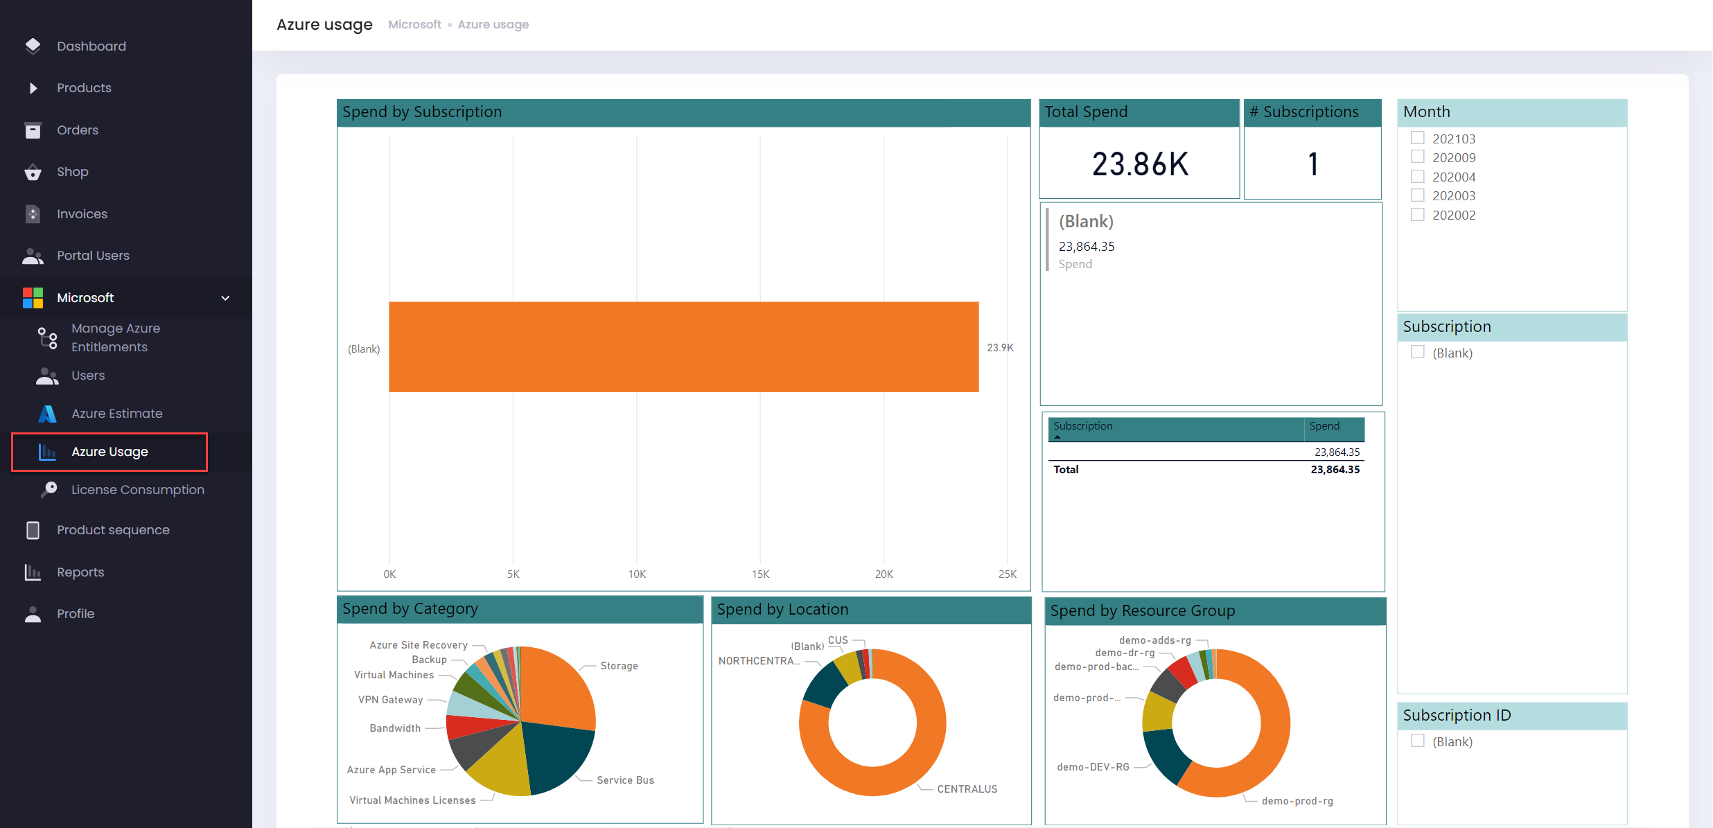Viewport: 1713px width, 828px height.
Task: Click the CUS location label
Action: tap(838, 640)
